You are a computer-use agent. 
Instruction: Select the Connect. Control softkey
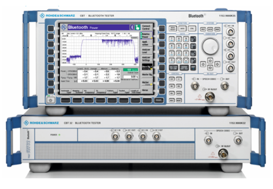[147, 27]
